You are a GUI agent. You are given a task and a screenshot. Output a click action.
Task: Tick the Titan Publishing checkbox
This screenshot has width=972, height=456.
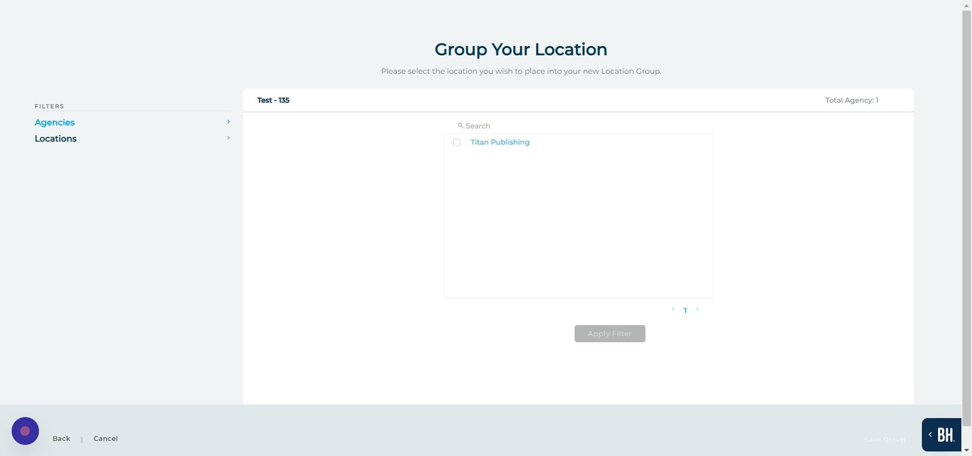coord(457,143)
